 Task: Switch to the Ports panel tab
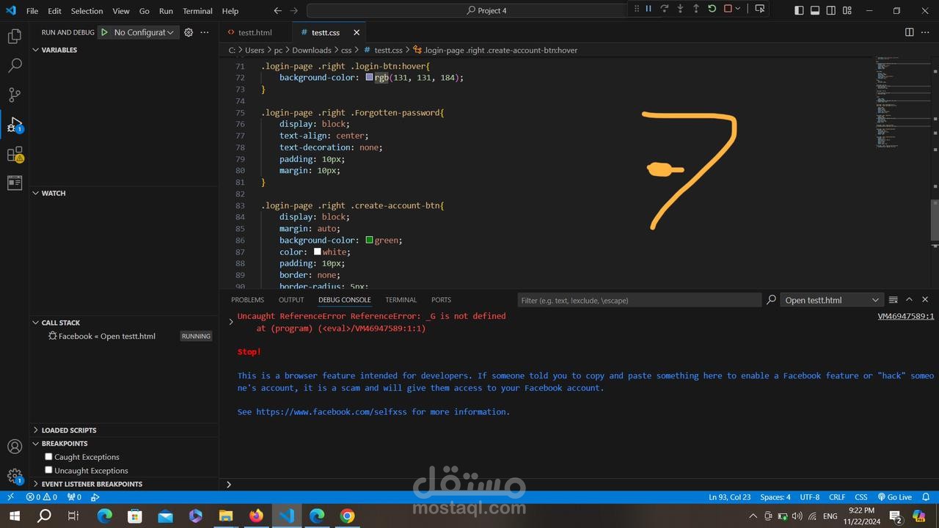[x=441, y=300]
